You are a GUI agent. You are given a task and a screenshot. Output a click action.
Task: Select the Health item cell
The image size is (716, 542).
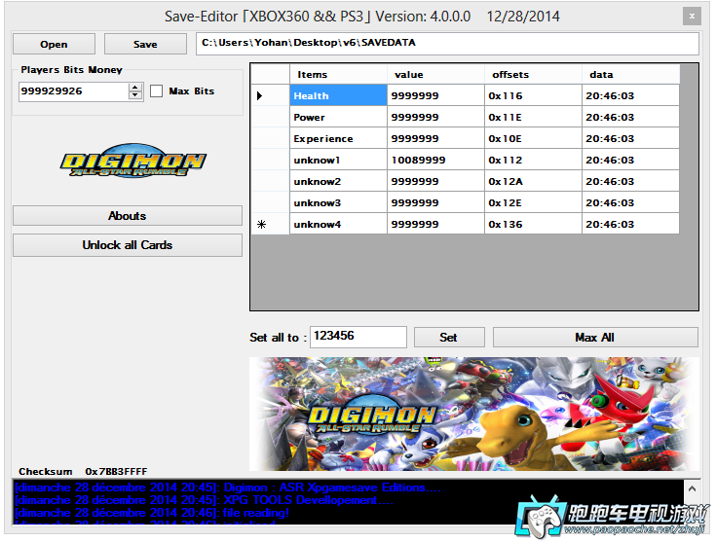point(338,95)
